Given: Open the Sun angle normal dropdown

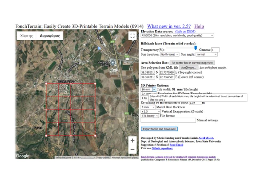Looking at the screenshot, I should click(x=206, y=54).
